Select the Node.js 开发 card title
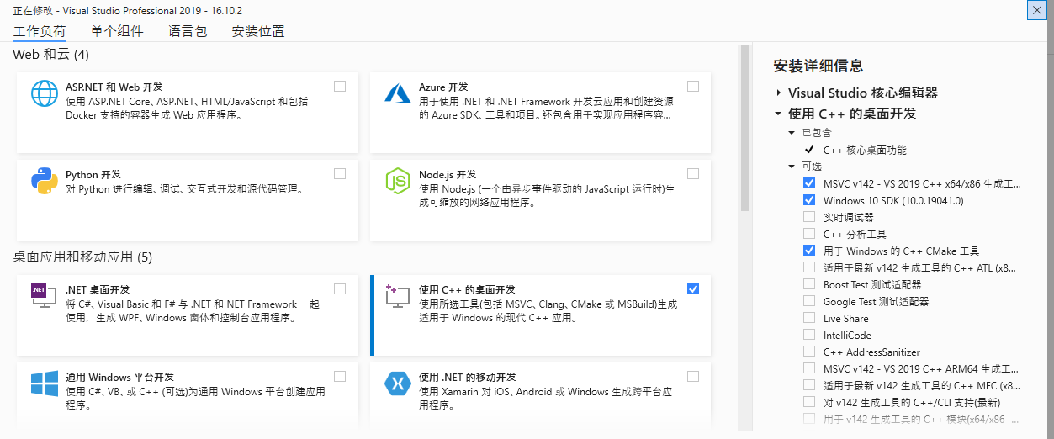The width and height of the screenshot is (1054, 439). (447, 175)
